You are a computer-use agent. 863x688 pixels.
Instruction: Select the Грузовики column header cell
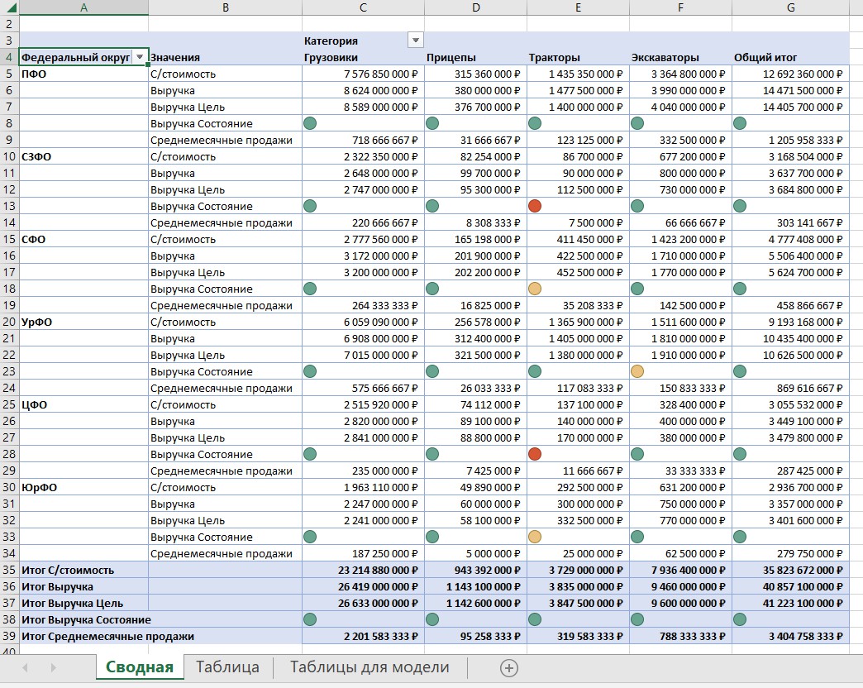tap(363, 57)
